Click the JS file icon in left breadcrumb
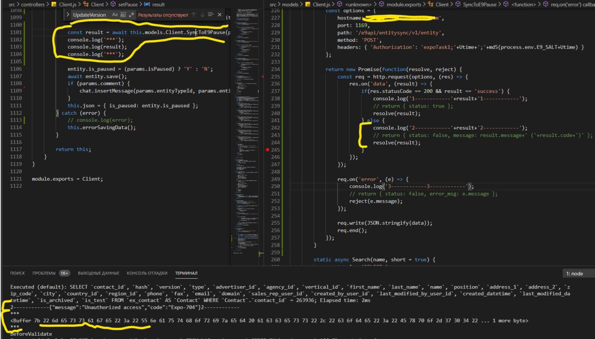Image resolution: width=595 pixels, height=339 pixels. (54, 4)
